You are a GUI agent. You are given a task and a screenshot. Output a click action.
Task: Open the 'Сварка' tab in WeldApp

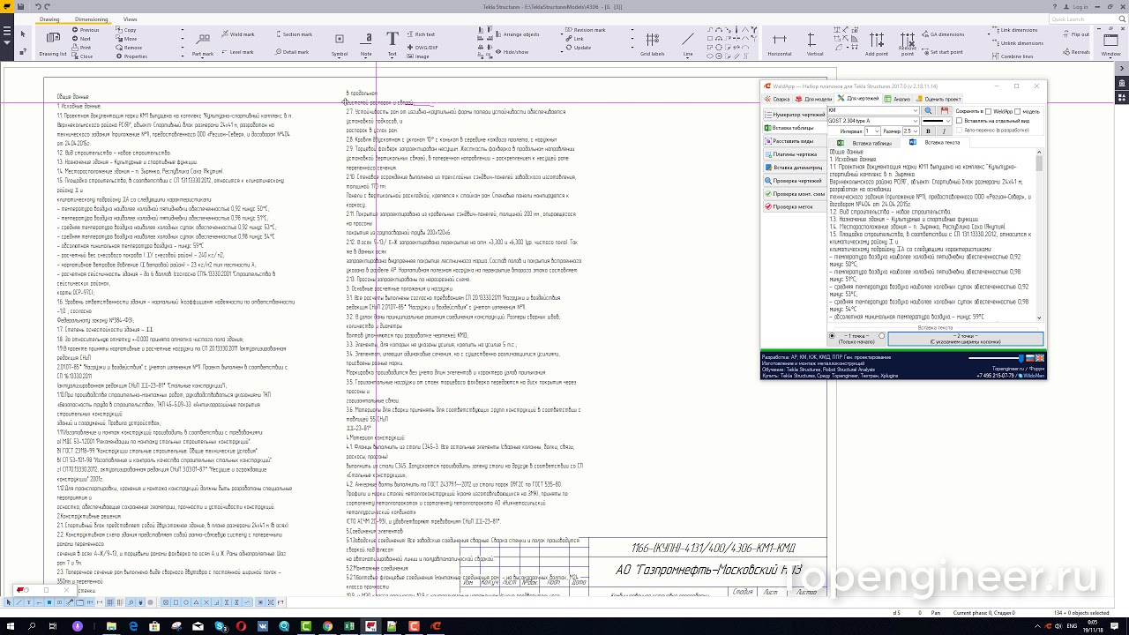[x=777, y=99]
